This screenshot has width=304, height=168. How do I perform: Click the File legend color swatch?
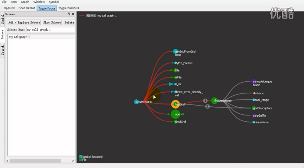pos(80,160)
